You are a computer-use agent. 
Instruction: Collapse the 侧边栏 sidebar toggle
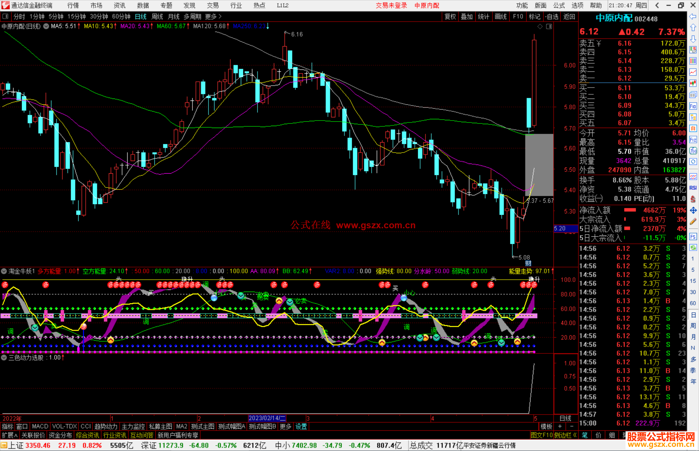566,435
